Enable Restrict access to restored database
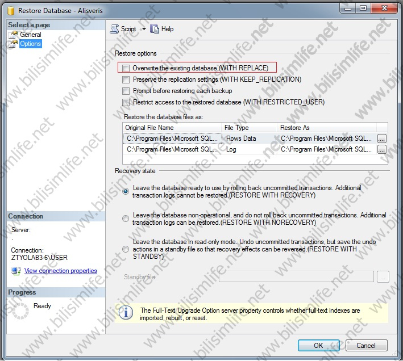 [x=126, y=103]
